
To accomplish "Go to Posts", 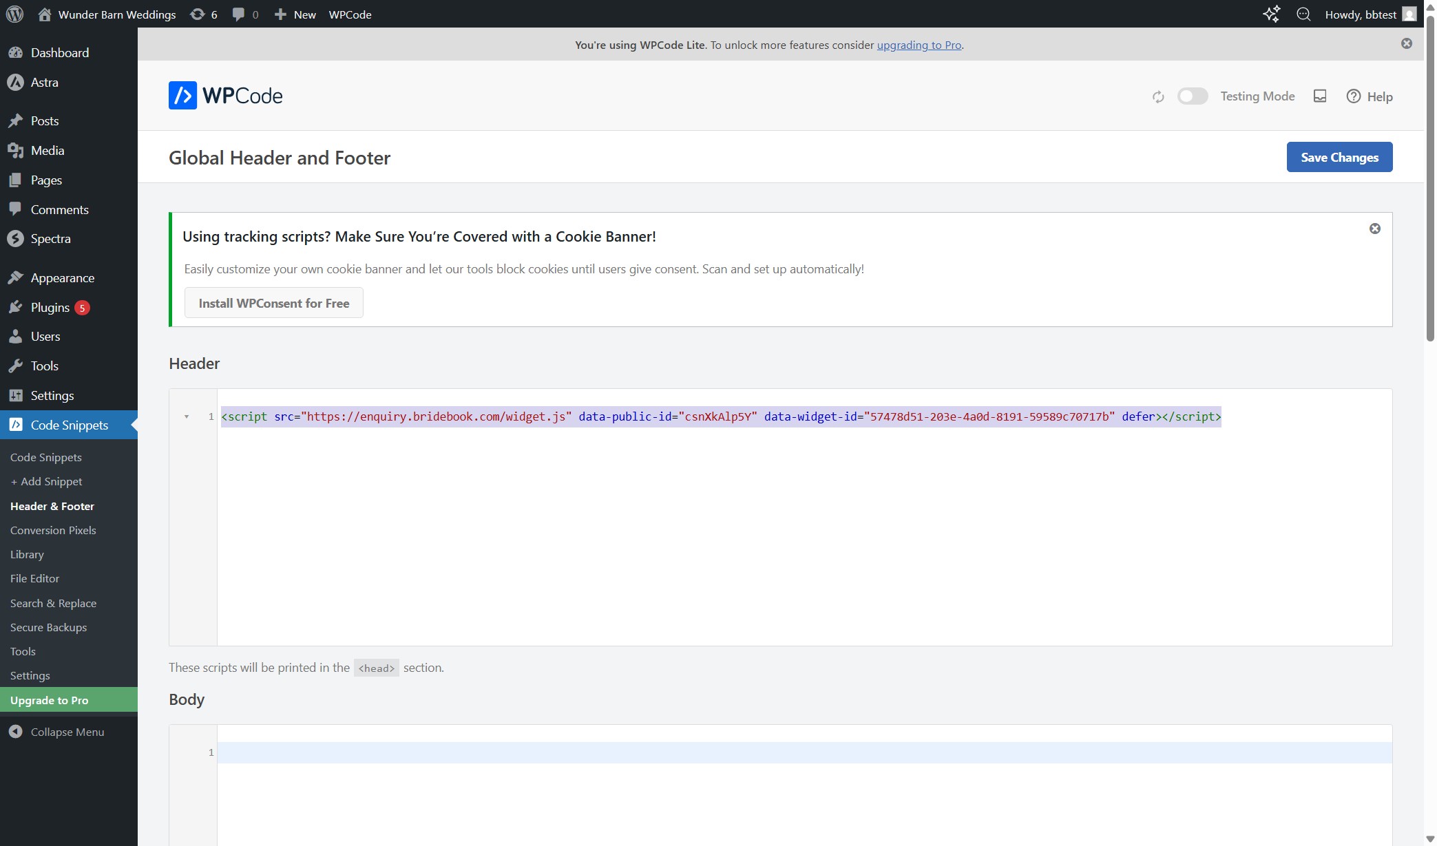I will tap(69, 120).
